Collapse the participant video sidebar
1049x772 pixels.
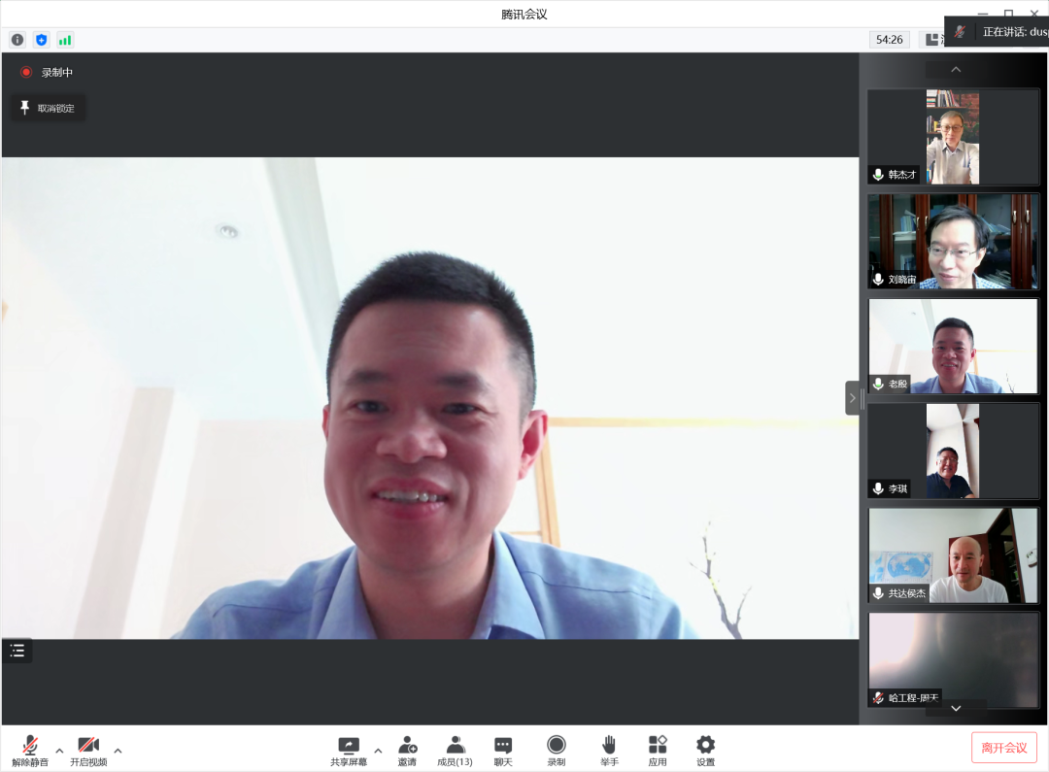pyautogui.click(x=853, y=398)
